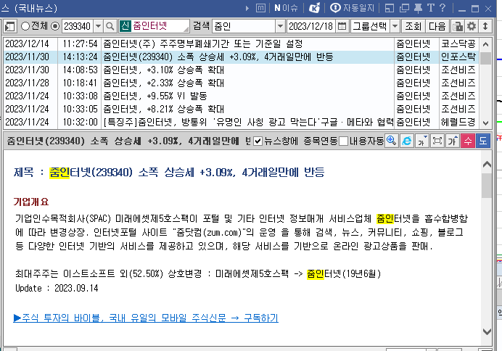Open the 그룹선택 dropdown arrow

[x=395, y=26]
